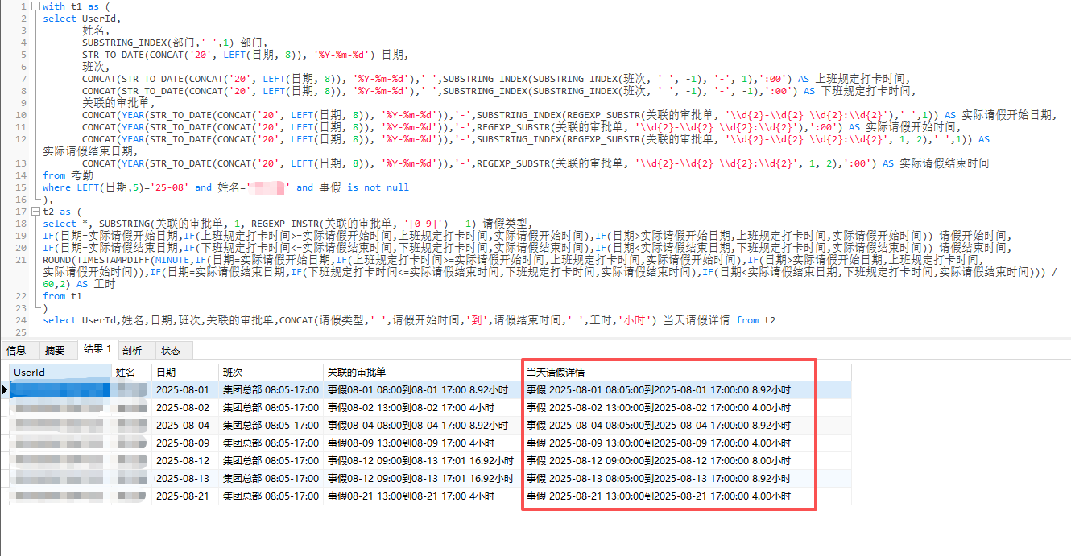Collapse the 't2 as' code block
The height and width of the screenshot is (556, 1071).
(x=35, y=212)
